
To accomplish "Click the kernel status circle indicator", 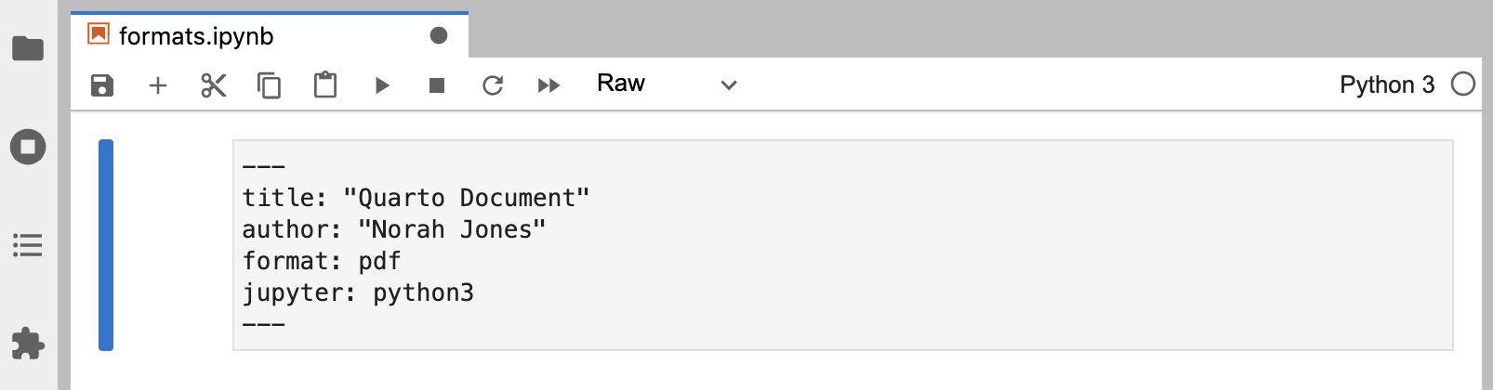I will [x=1463, y=84].
